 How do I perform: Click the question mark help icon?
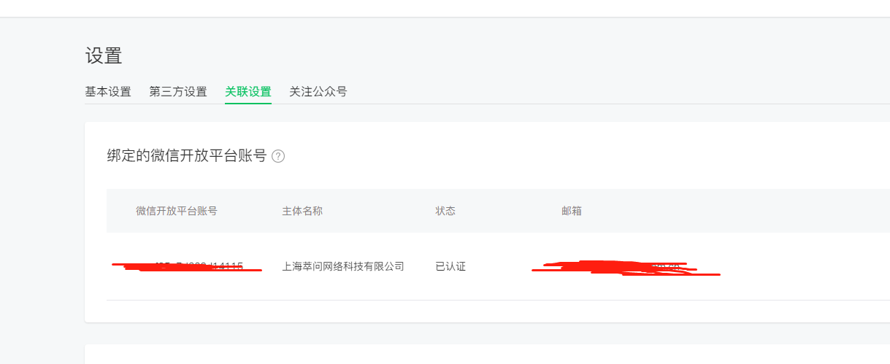[x=278, y=156]
